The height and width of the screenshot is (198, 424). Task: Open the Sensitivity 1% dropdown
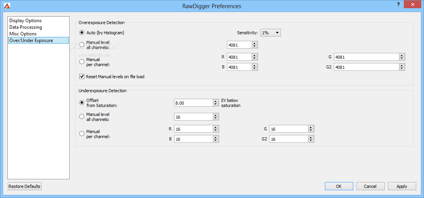[x=270, y=33]
